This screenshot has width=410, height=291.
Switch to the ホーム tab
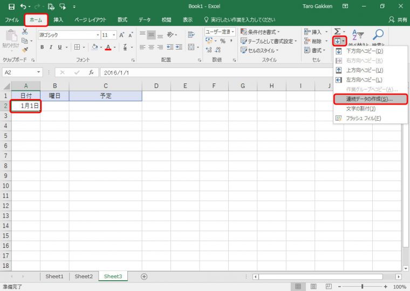(x=36, y=20)
